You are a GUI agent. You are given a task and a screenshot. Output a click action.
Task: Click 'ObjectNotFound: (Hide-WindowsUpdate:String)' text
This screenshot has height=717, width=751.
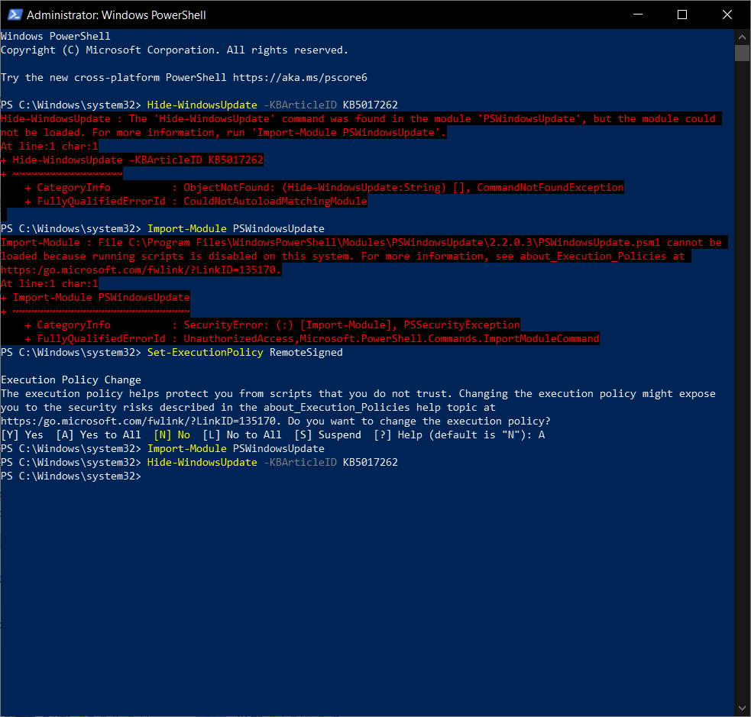pos(316,188)
